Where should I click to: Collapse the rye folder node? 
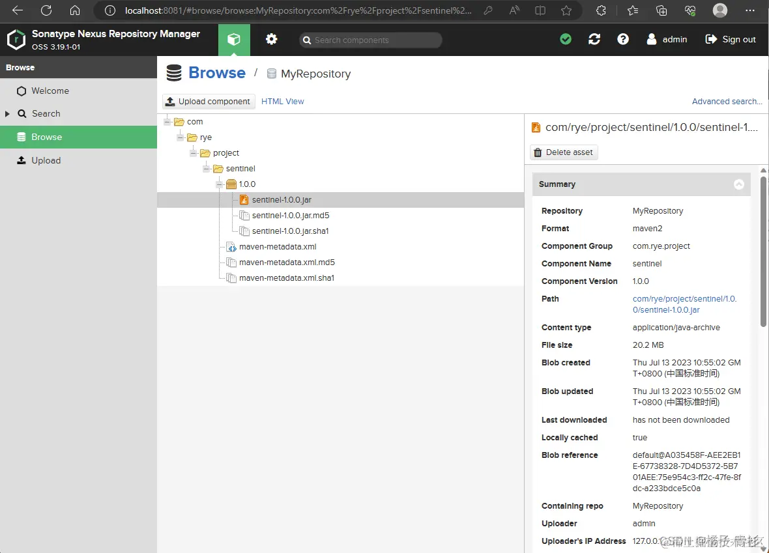181,137
